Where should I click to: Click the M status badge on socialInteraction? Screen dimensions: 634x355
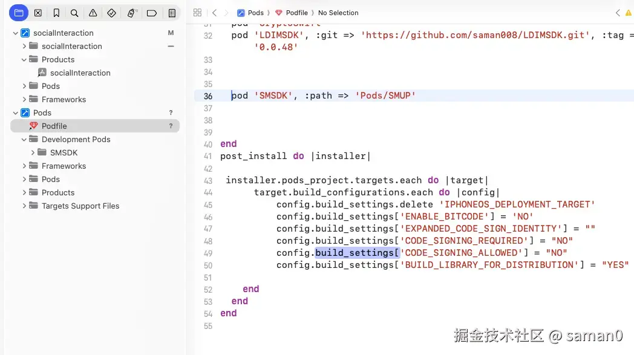point(171,33)
